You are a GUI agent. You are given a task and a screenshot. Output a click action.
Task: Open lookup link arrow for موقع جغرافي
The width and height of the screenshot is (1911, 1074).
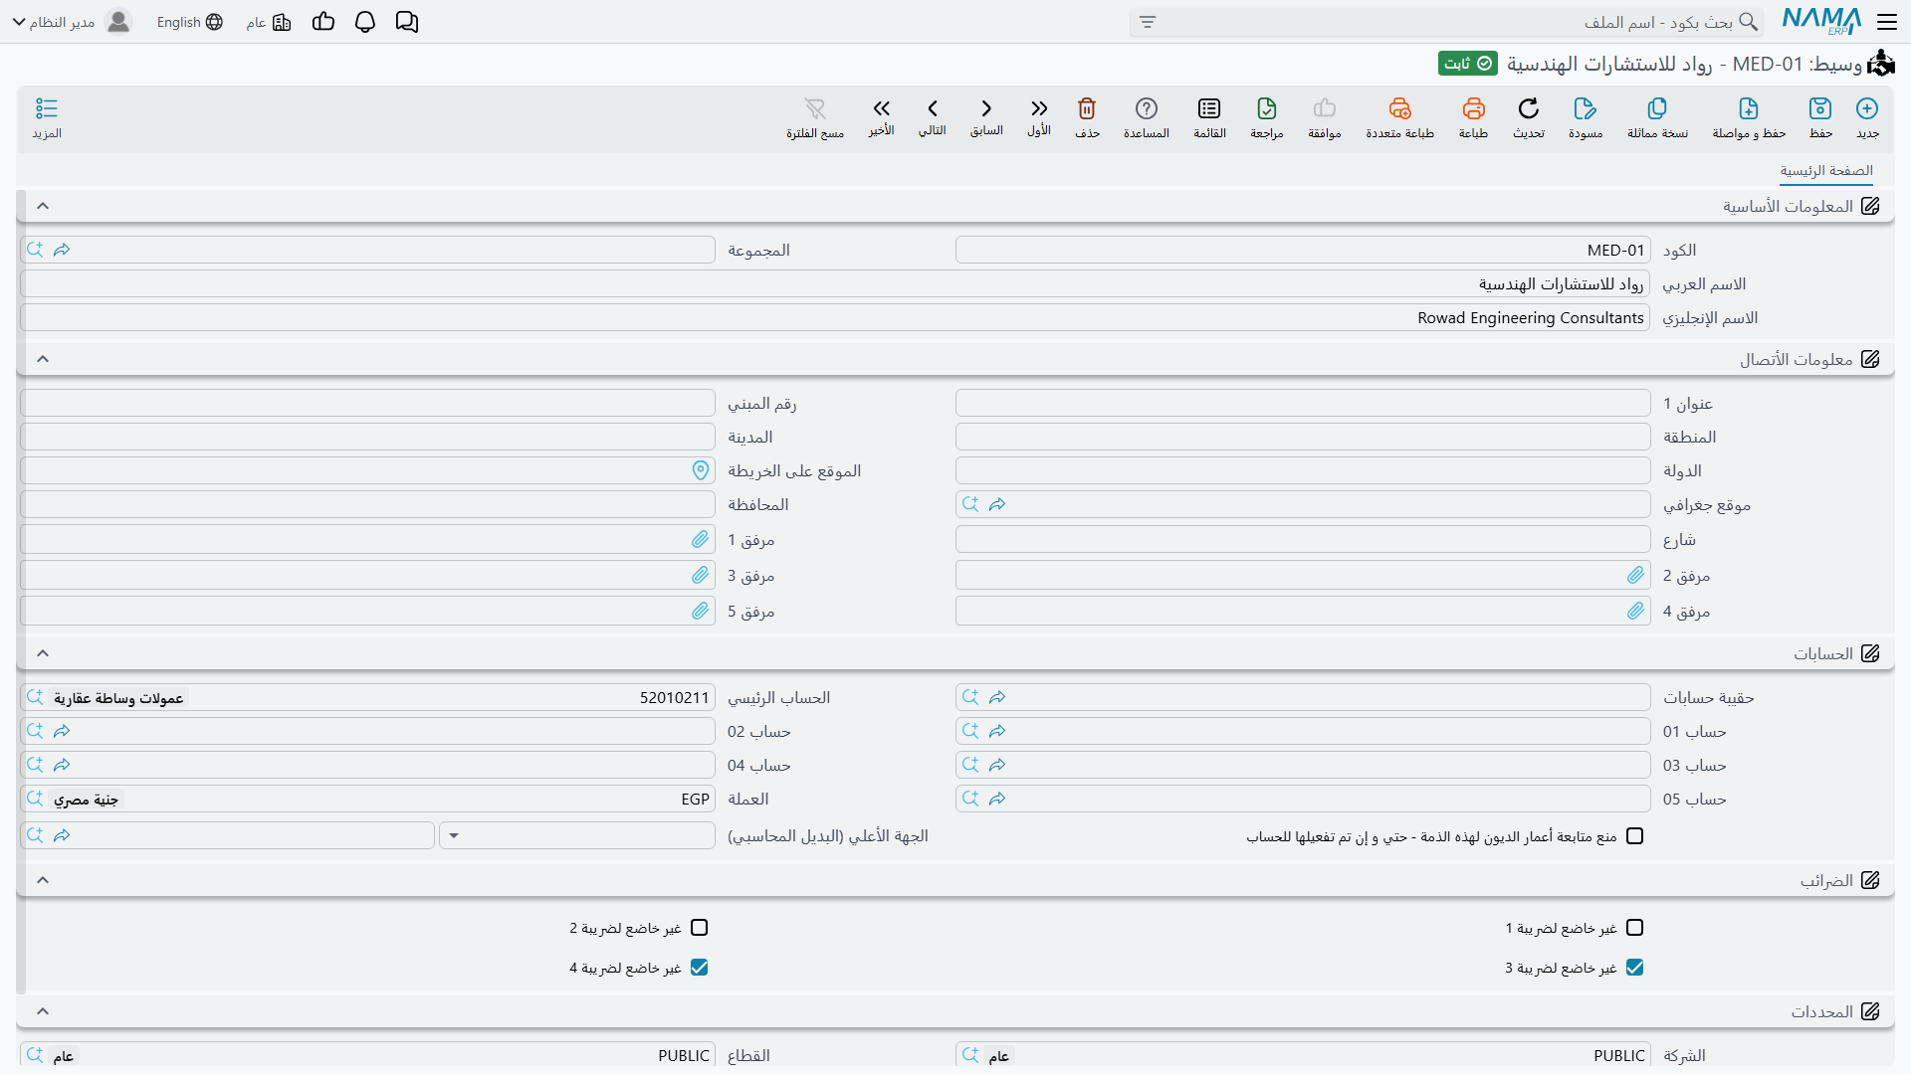(x=997, y=504)
